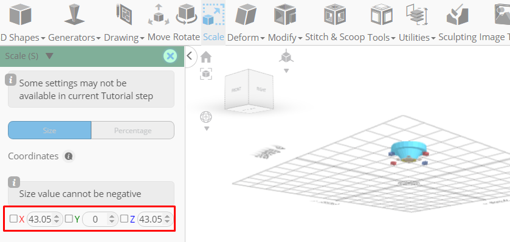Image resolution: width=510 pixels, height=242 pixels.
Task: Collapse the left panel with chevron
Action: pos(190,57)
